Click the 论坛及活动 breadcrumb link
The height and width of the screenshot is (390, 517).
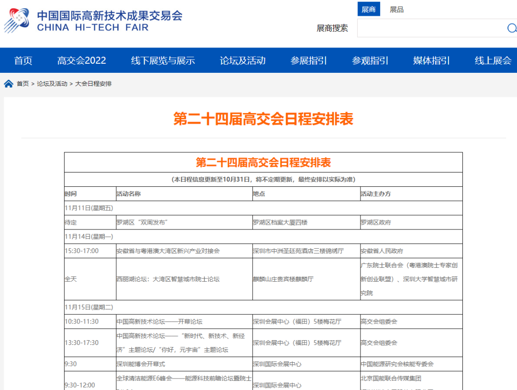coord(52,84)
